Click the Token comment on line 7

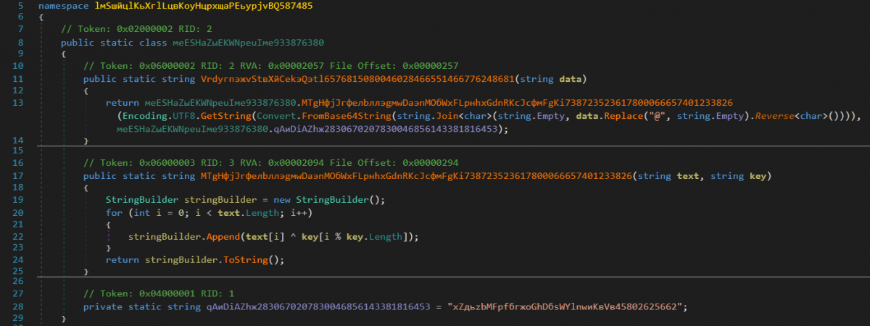pos(136,30)
